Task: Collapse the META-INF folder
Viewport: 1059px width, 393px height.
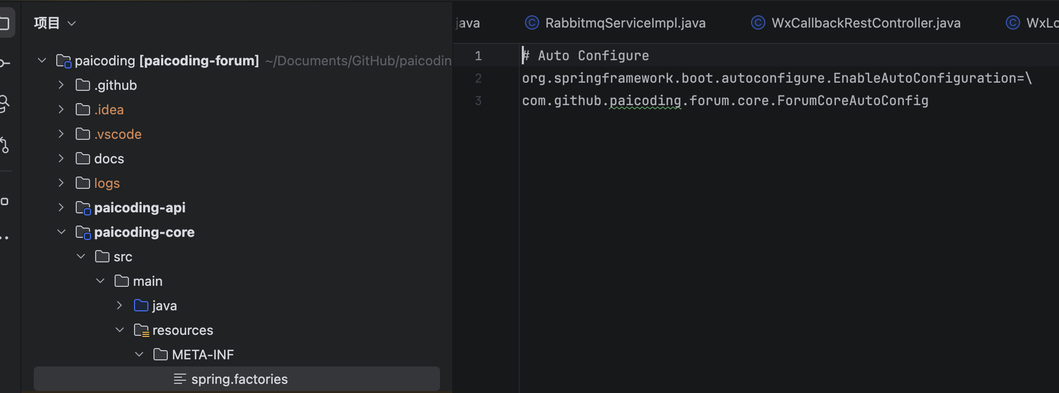Action: [139, 354]
